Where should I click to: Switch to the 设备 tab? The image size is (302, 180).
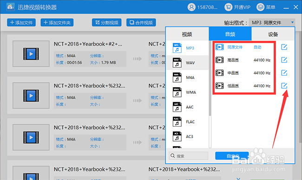(273, 34)
